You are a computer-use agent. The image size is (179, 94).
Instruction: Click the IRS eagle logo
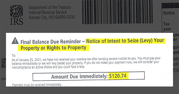[16, 11]
